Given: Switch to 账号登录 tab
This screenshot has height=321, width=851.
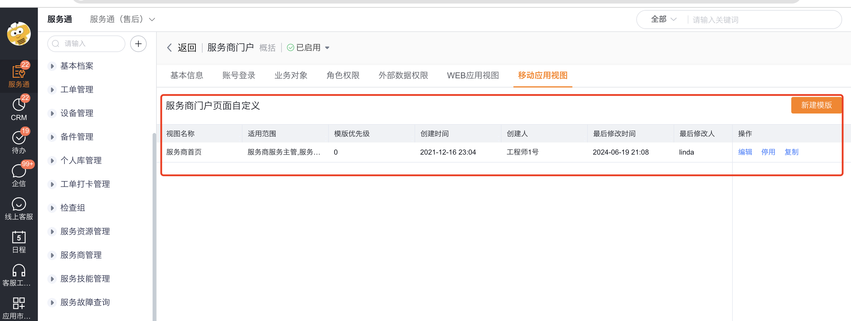Looking at the screenshot, I should [x=239, y=75].
